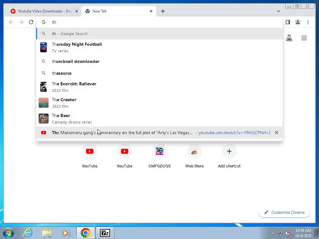
Task: Open a new tab with the plus button
Action: click(x=163, y=11)
